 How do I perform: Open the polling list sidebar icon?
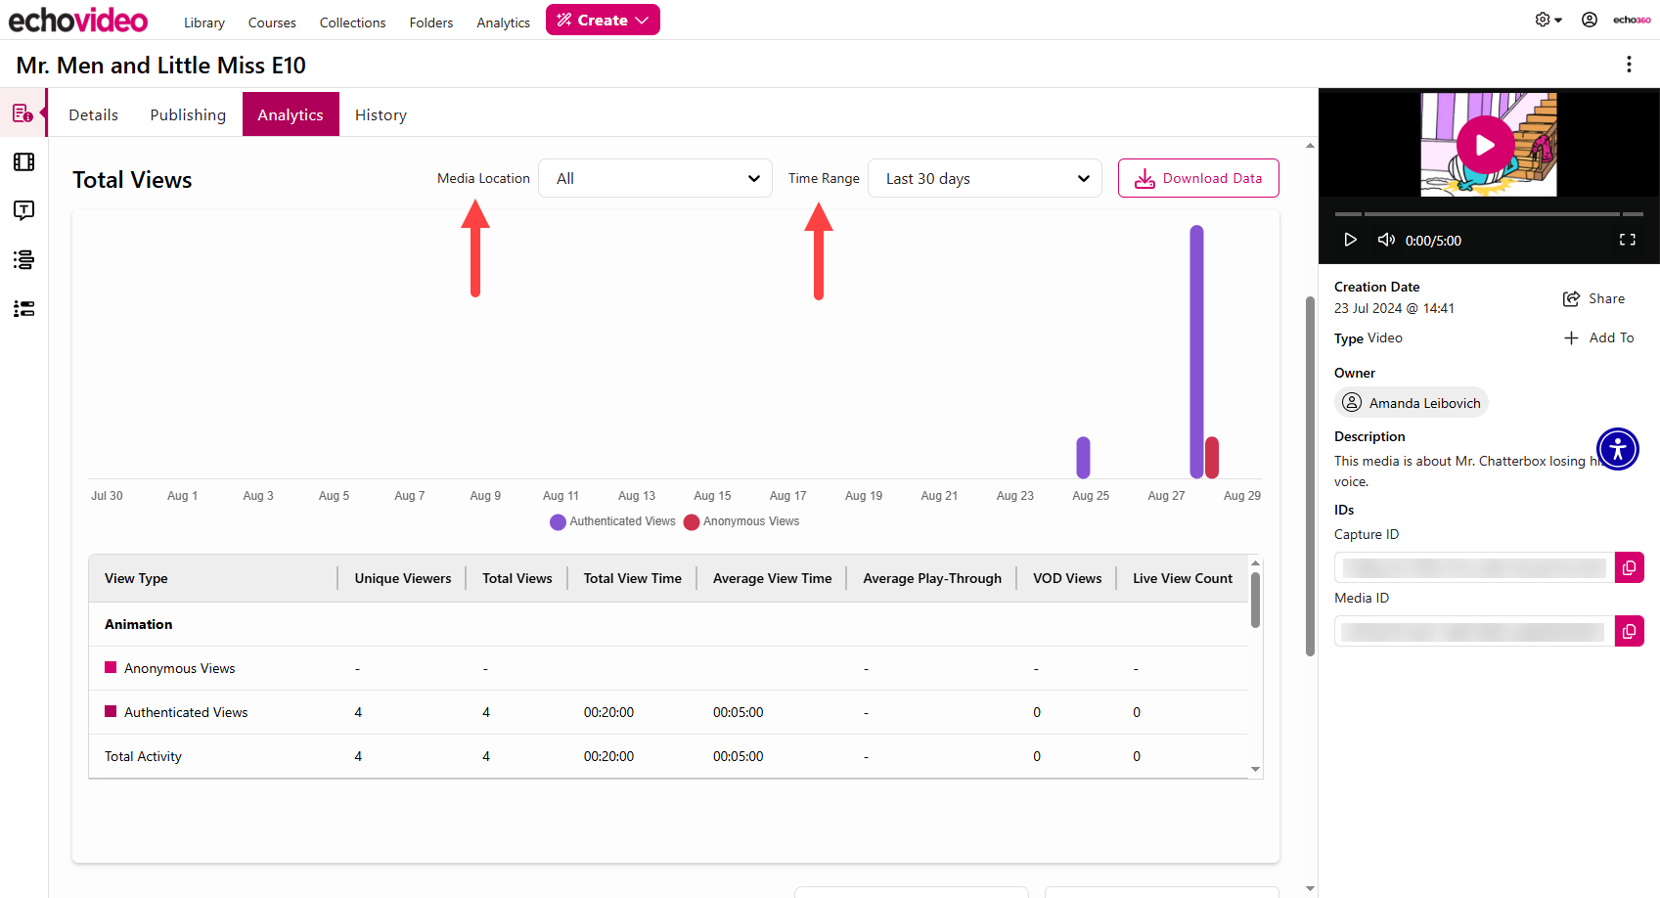pyautogui.click(x=23, y=308)
